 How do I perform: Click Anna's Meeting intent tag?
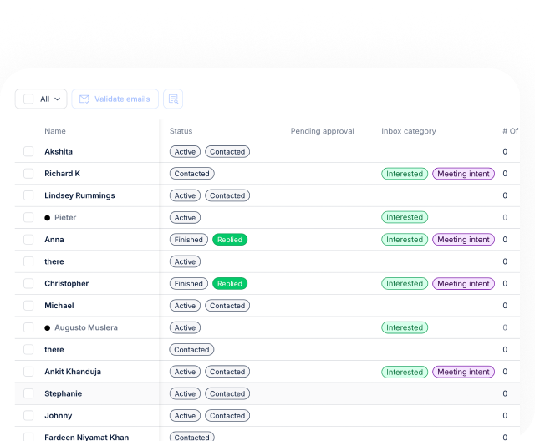click(x=463, y=240)
